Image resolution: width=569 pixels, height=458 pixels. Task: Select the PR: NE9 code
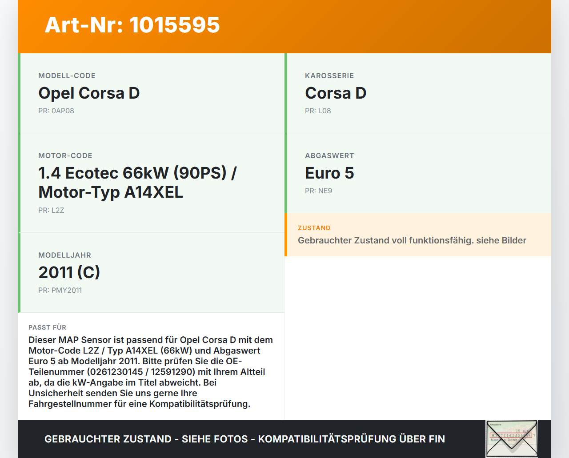(318, 191)
